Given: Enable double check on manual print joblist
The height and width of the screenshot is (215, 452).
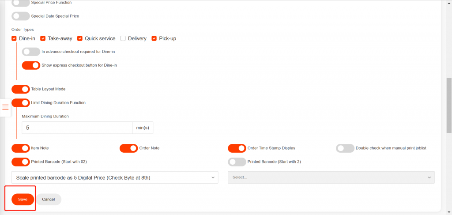Looking at the screenshot, I should [x=345, y=148].
